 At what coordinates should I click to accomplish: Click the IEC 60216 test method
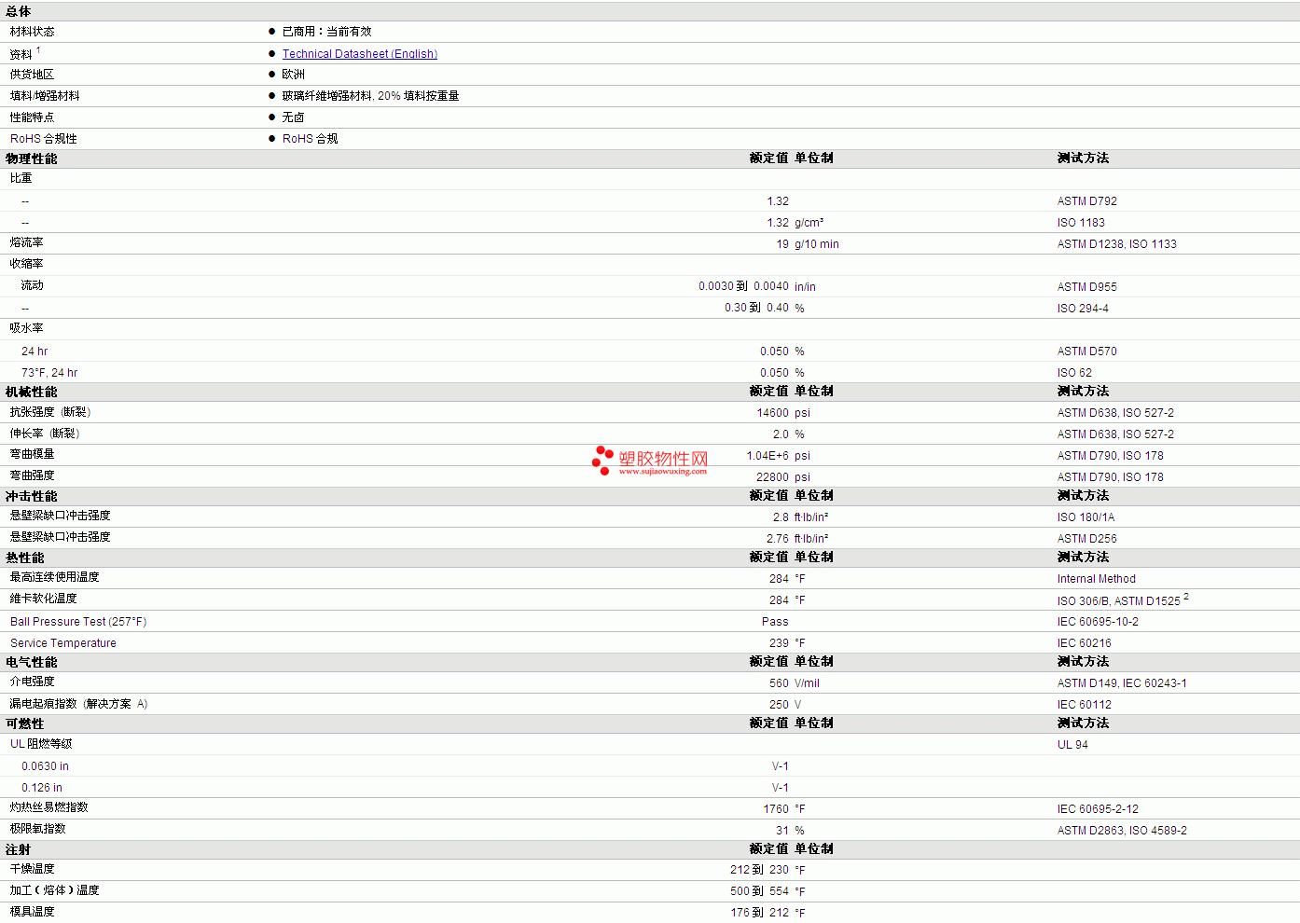(1085, 643)
